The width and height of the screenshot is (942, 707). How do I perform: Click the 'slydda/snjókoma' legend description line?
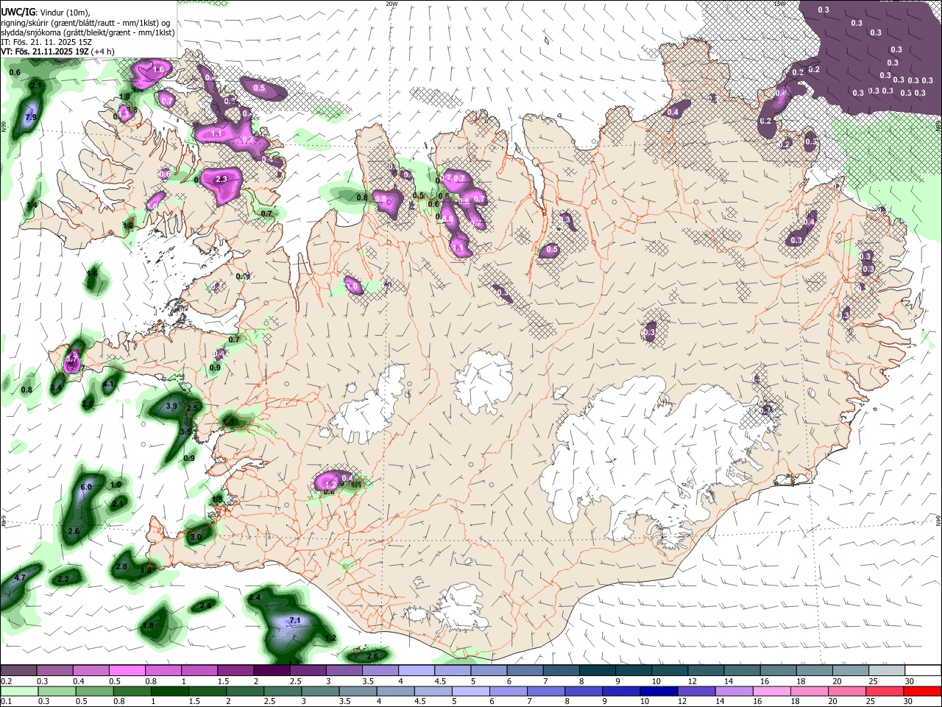[88, 32]
